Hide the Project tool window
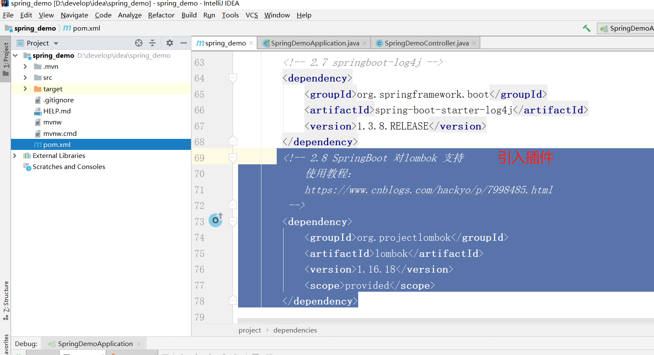This screenshot has height=355, width=654. click(x=183, y=43)
